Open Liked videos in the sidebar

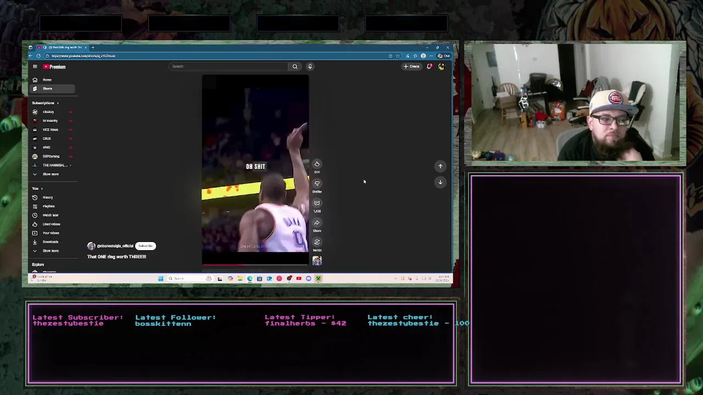(53, 224)
